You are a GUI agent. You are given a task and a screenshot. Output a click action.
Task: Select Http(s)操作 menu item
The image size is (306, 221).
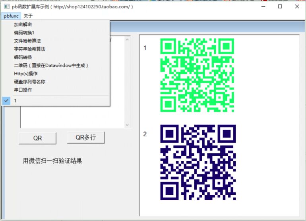[x=56, y=74]
